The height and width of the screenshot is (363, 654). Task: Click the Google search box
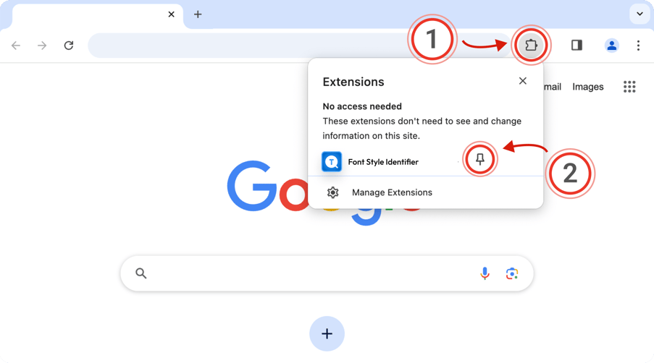point(327,273)
